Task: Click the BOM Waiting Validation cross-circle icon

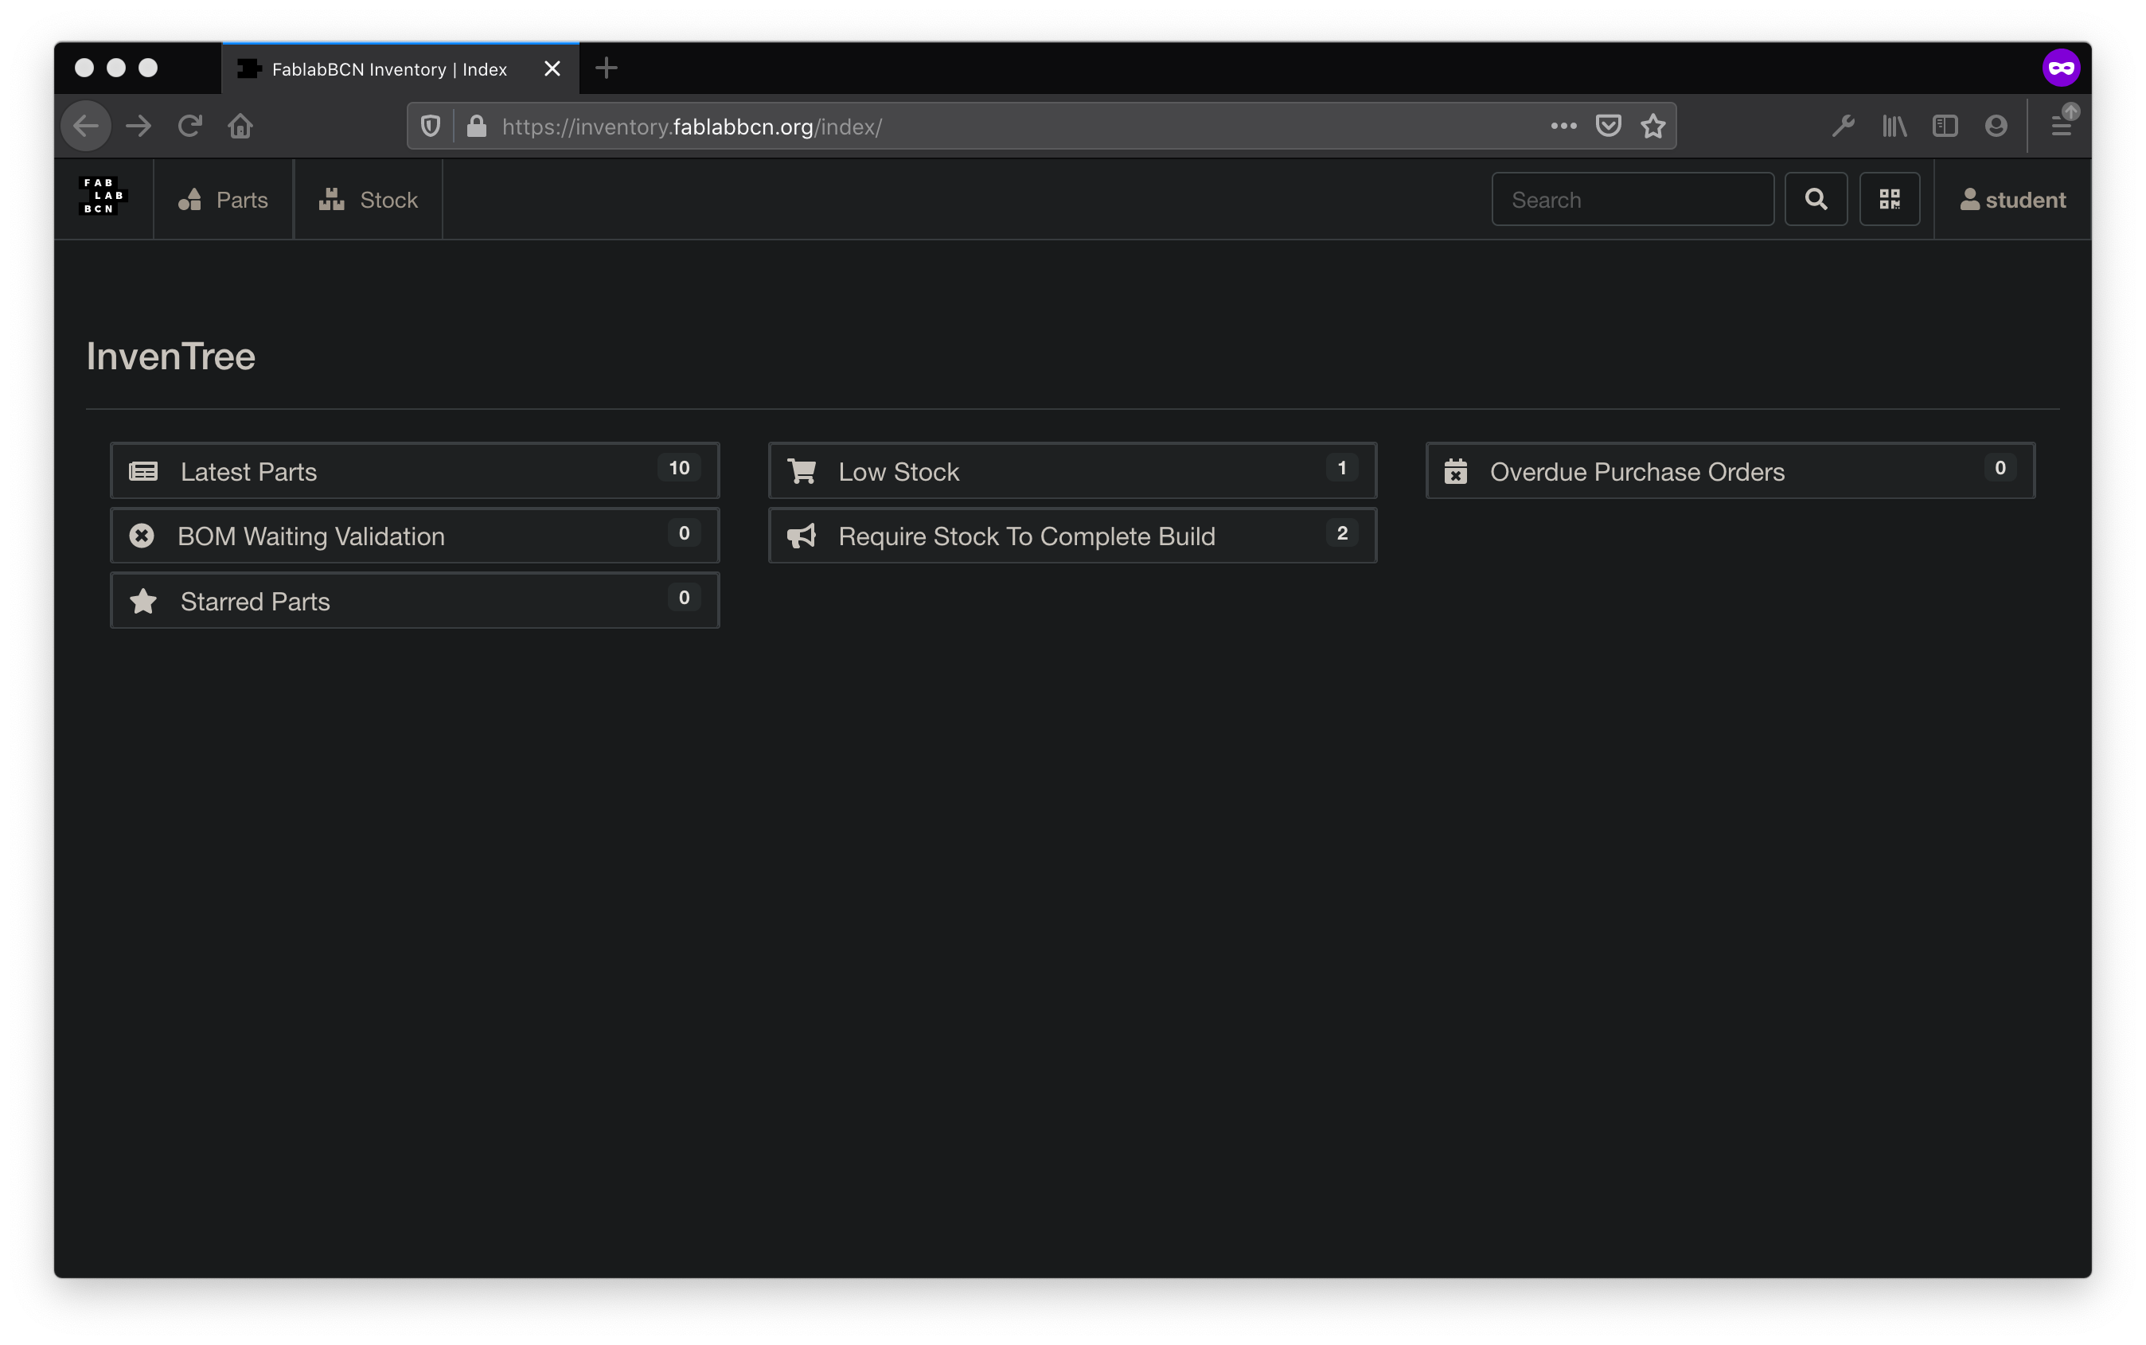Action: click(x=142, y=536)
